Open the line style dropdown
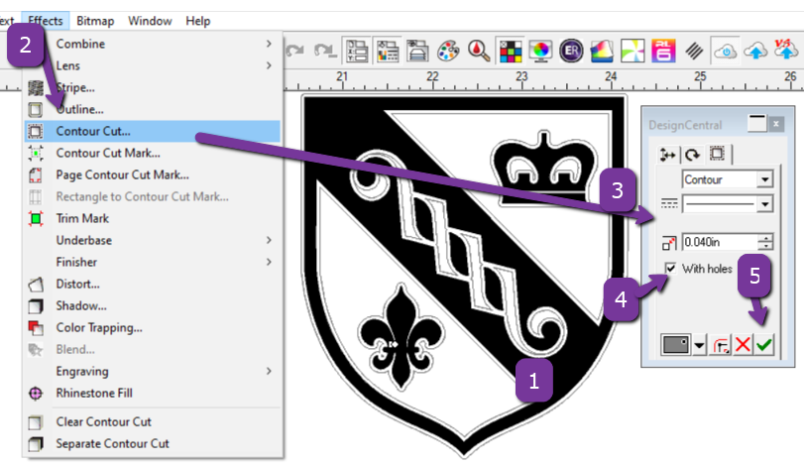 (x=763, y=203)
